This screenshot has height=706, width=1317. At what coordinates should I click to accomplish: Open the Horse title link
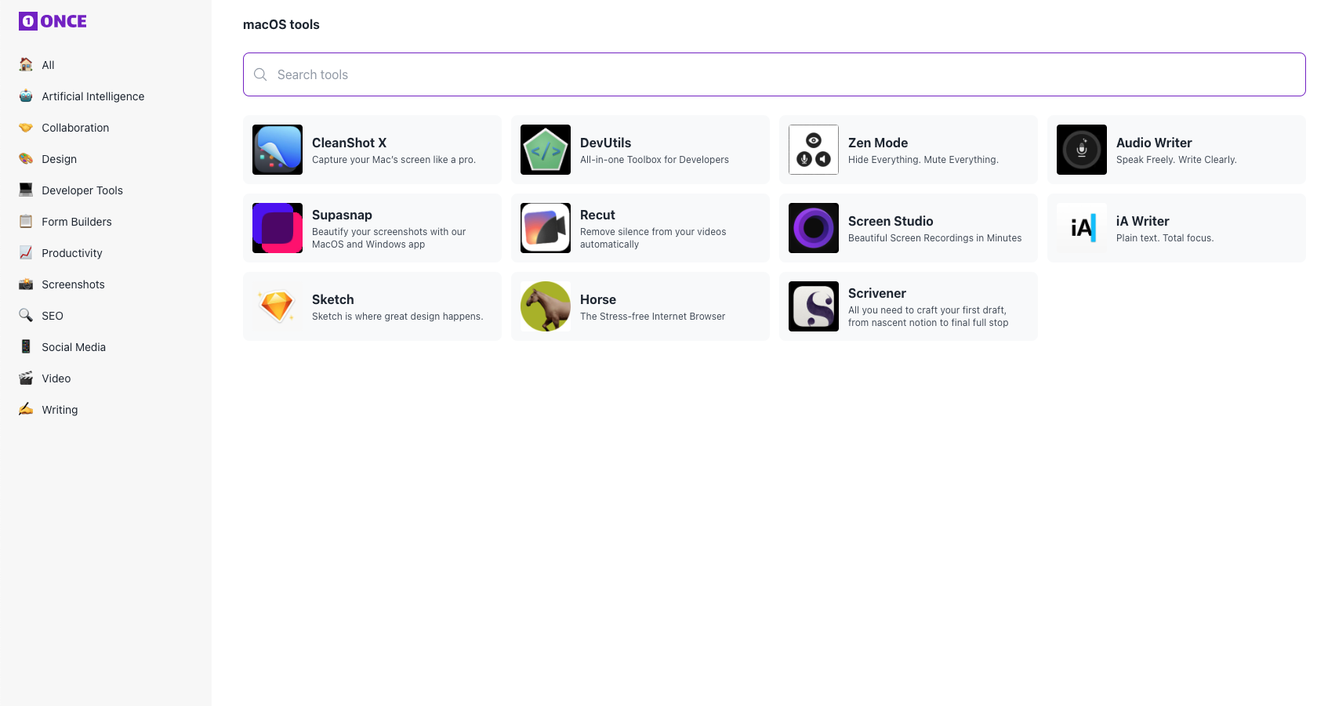[x=598, y=299]
